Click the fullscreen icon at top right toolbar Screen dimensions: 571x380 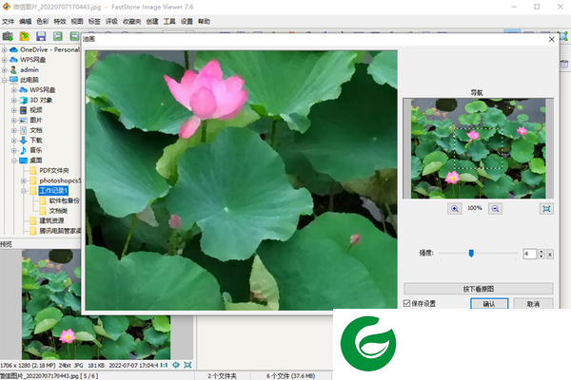(x=563, y=36)
